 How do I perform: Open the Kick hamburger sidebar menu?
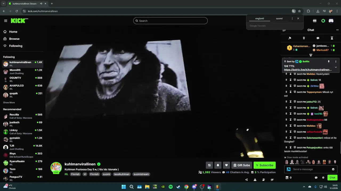tap(6, 21)
